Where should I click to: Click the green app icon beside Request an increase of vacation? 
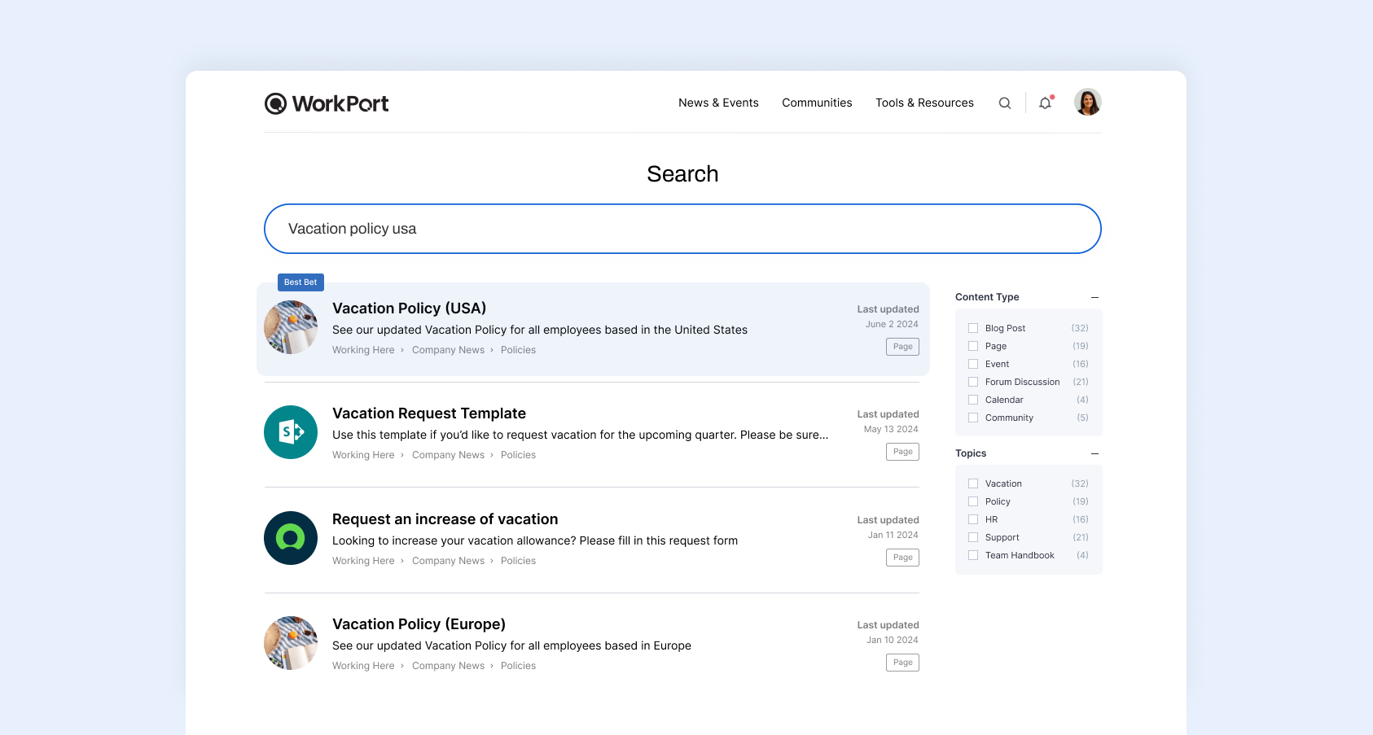pyautogui.click(x=290, y=537)
